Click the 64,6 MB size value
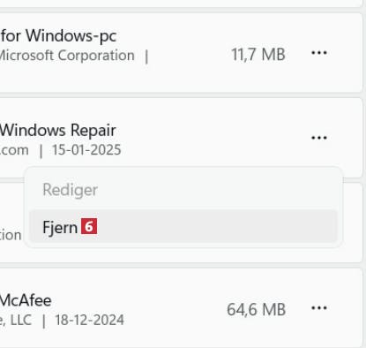The width and height of the screenshot is (366, 348). (x=256, y=309)
